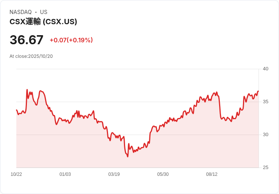Image resolution: width=279 pixels, height=194 pixels.
Task: Click the leftmost starting point of the price line
Action: (x=16, y=110)
